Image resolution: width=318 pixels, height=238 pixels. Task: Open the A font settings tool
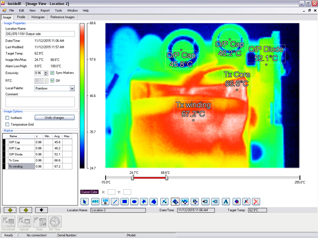pos(225,202)
